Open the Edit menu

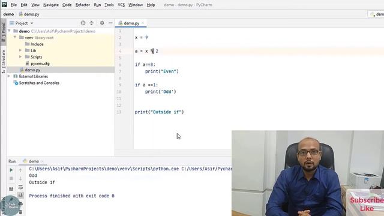pyautogui.click(x=24, y=5)
